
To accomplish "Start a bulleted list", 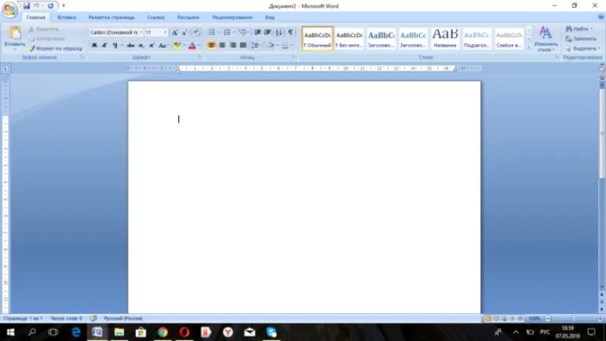I will [x=211, y=32].
